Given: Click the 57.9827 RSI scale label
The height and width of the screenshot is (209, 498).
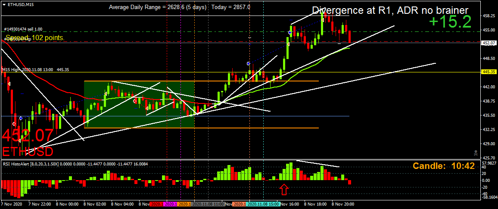Looking at the screenshot, I should coord(489,163).
